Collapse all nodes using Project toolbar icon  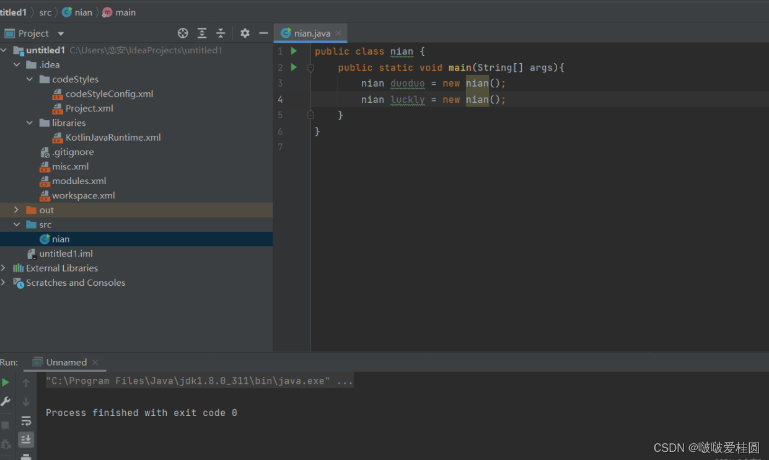click(x=221, y=33)
